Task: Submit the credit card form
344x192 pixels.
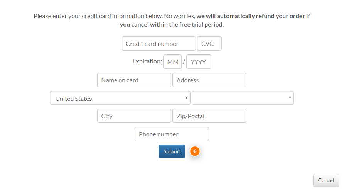Action: coord(172,151)
